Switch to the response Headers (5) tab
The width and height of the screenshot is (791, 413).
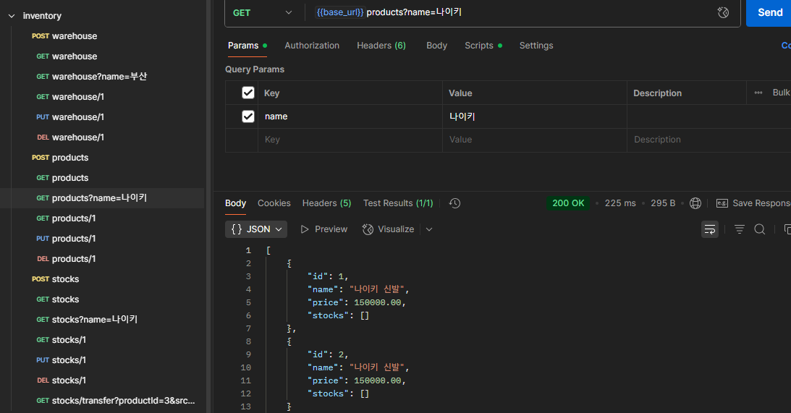point(326,203)
